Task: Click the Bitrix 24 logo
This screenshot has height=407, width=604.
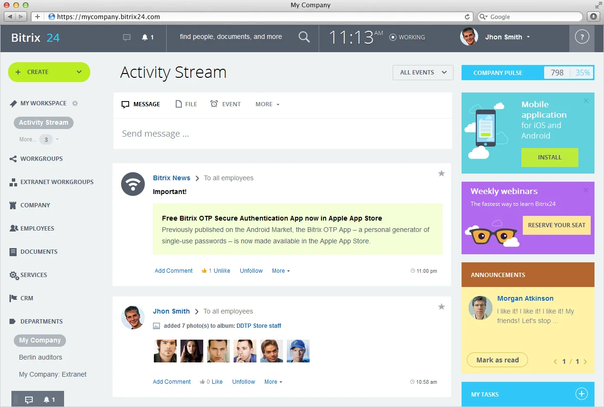Action: click(x=36, y=37)
